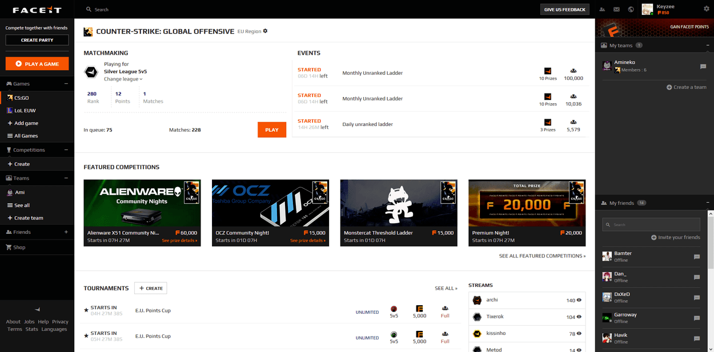Image resolution: width=714 pixels, height=352 pixels.
Task: Click Create under Competitions
Action: click(x=37, y=164)
